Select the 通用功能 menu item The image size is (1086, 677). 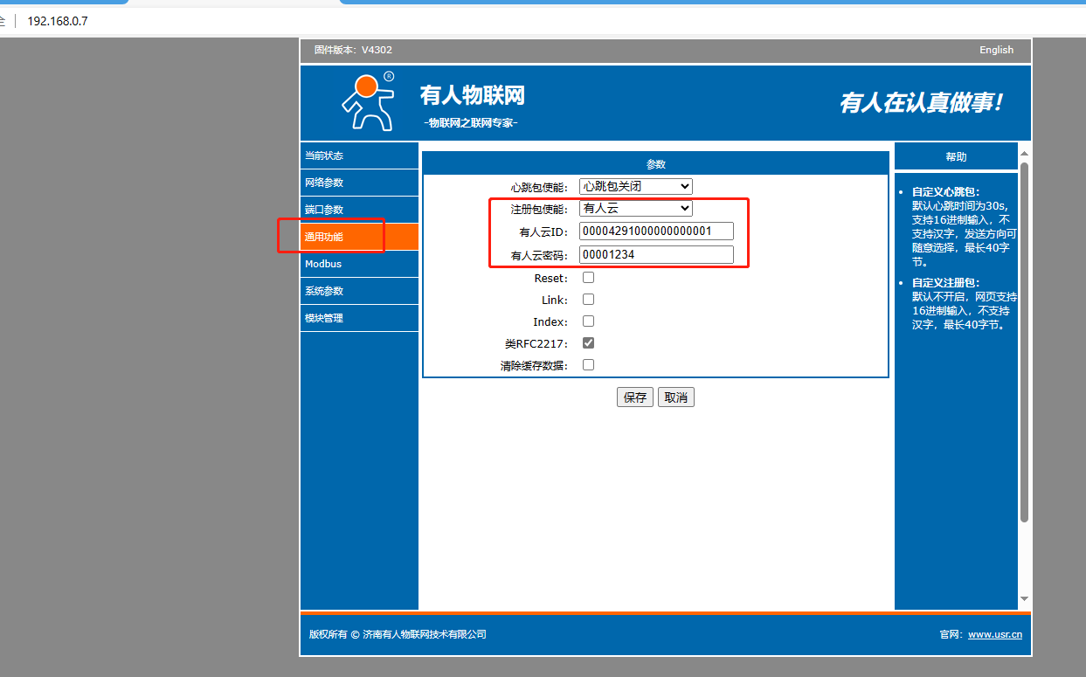click(359, 237)
